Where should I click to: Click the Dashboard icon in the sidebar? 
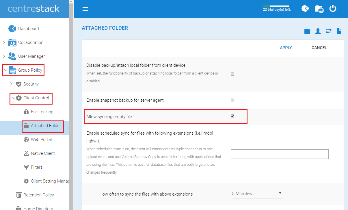(12, 29)
